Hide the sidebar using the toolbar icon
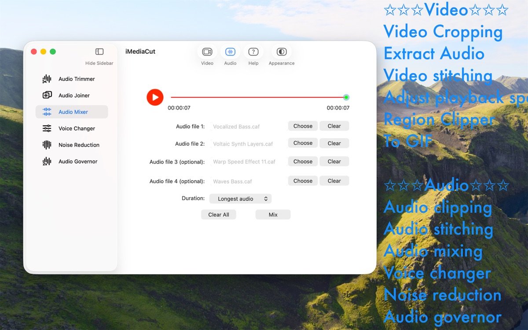Screen dimensions: 528x330 click(x=99, y=52)
